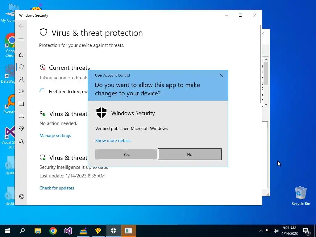316x237 pixels.
Task: Show hidden system tray icons
Action: [261, 231]
